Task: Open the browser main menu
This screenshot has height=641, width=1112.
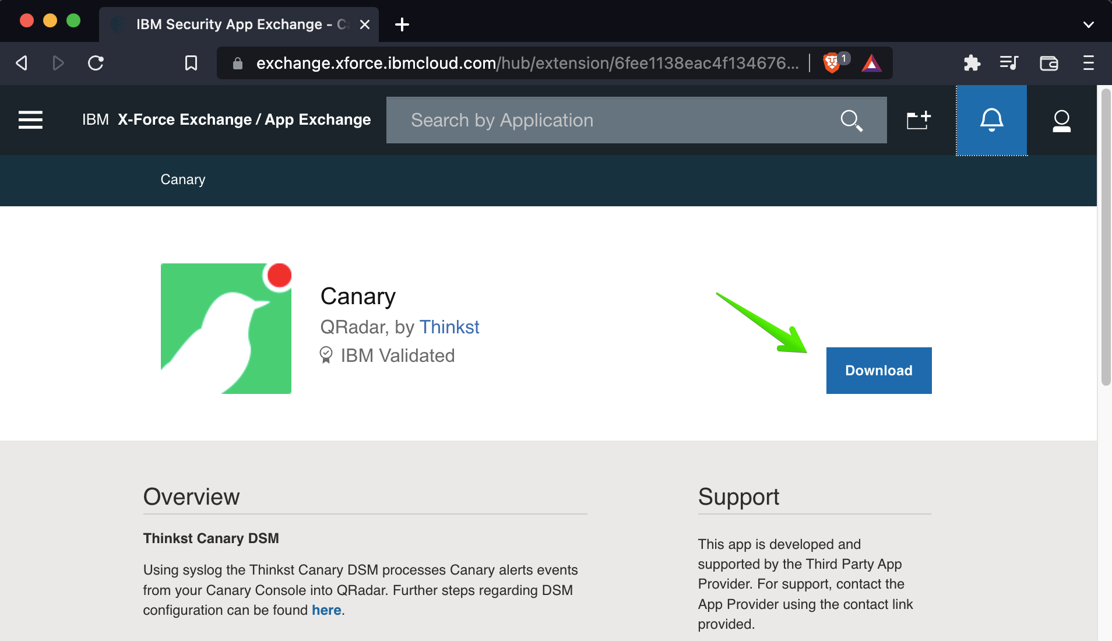Action: [1088, 63]
